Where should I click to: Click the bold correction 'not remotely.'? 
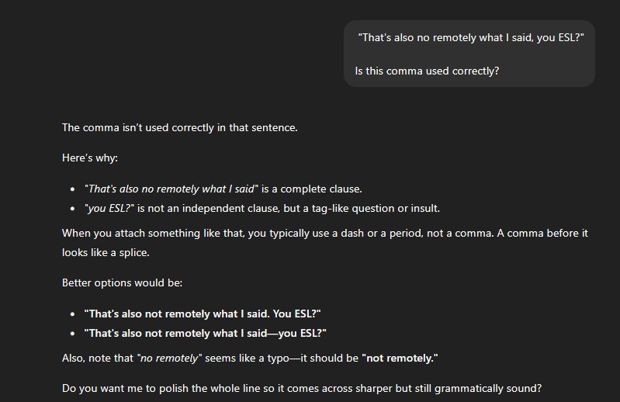400,358
